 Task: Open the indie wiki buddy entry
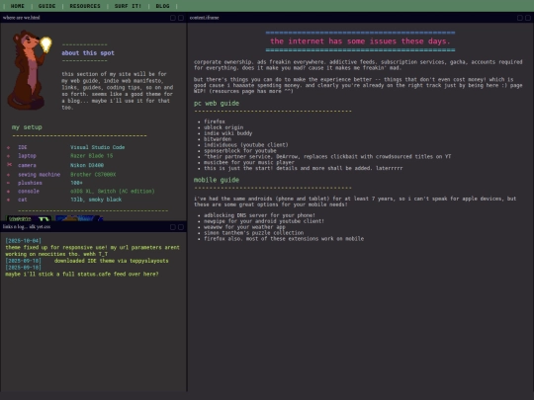click(x=227, y=133)
